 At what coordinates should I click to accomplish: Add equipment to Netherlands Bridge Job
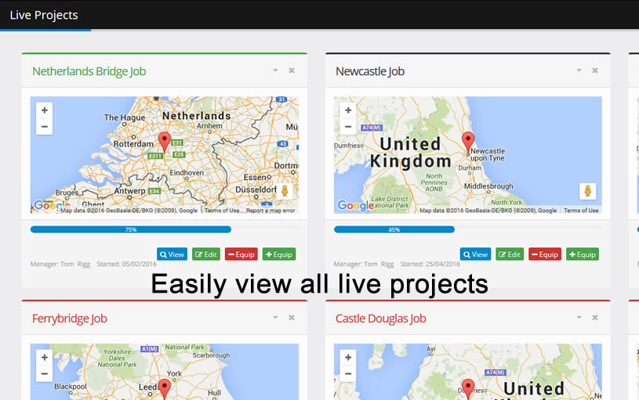279,254
